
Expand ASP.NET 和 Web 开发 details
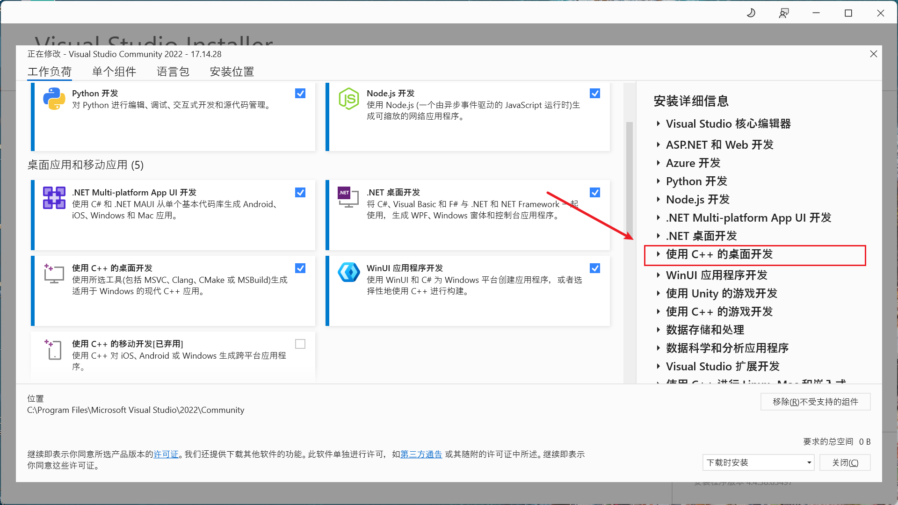658,145
